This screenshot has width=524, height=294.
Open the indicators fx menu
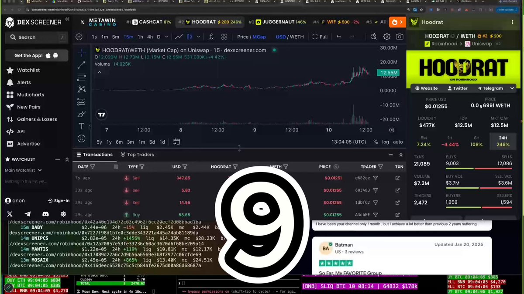tap(211, 37)
